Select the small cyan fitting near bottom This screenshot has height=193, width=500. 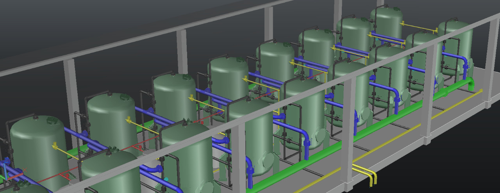(x=166, y=179)
